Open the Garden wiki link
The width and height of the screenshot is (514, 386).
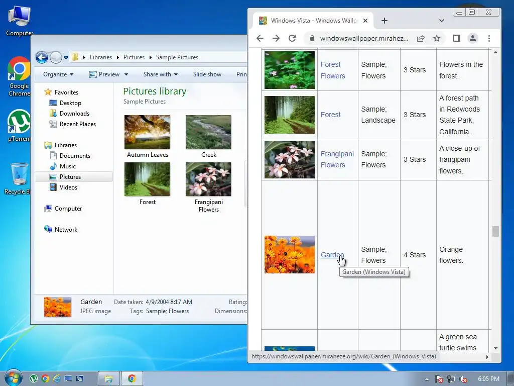[332, 255]
